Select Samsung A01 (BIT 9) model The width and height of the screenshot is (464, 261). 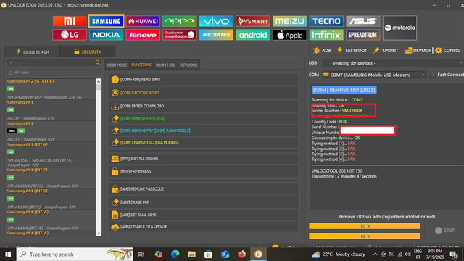coord(28,191)
